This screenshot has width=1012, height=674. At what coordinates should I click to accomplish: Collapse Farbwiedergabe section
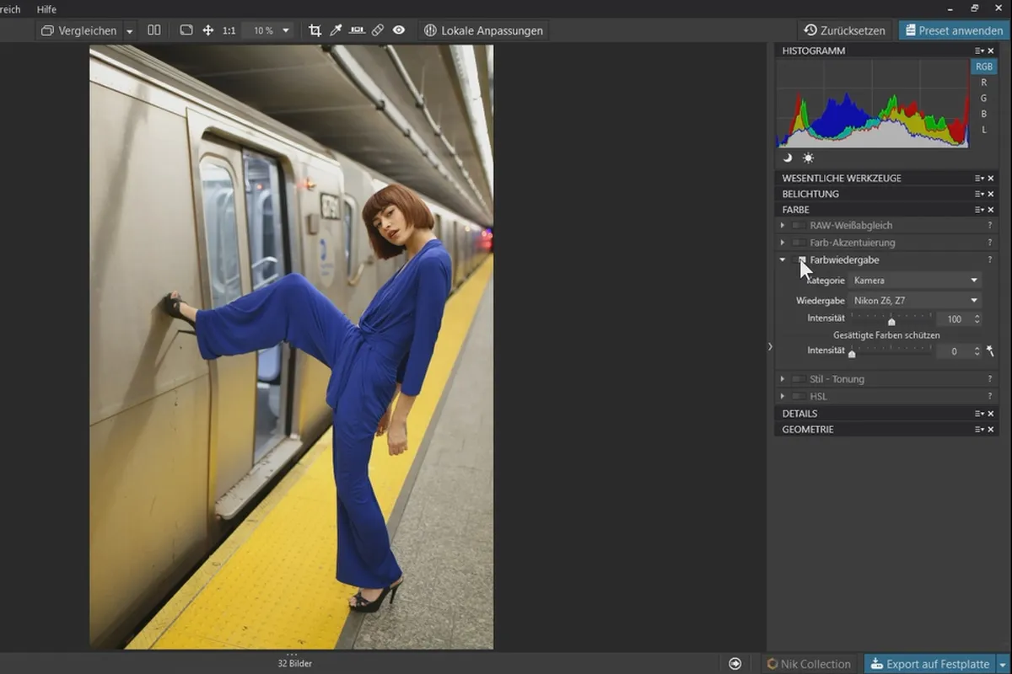pyautogui.click(x=783, y=260)
